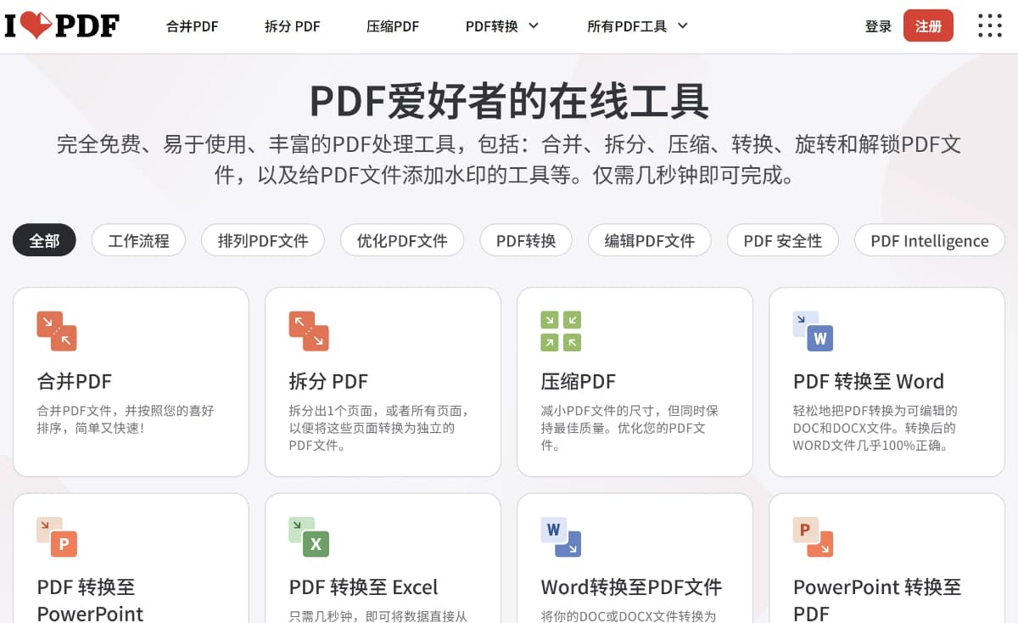Click the 合并PDF card icon
This screenshot has width=1018, height=623.
pos(57,331)
